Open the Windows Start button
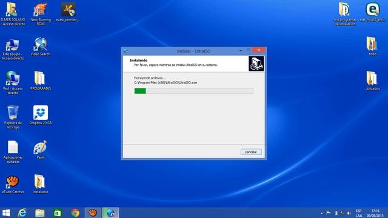Viewport: 388px width, 218px height. point(6,213)
